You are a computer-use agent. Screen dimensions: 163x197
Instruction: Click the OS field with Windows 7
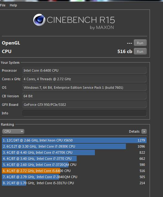84,88
